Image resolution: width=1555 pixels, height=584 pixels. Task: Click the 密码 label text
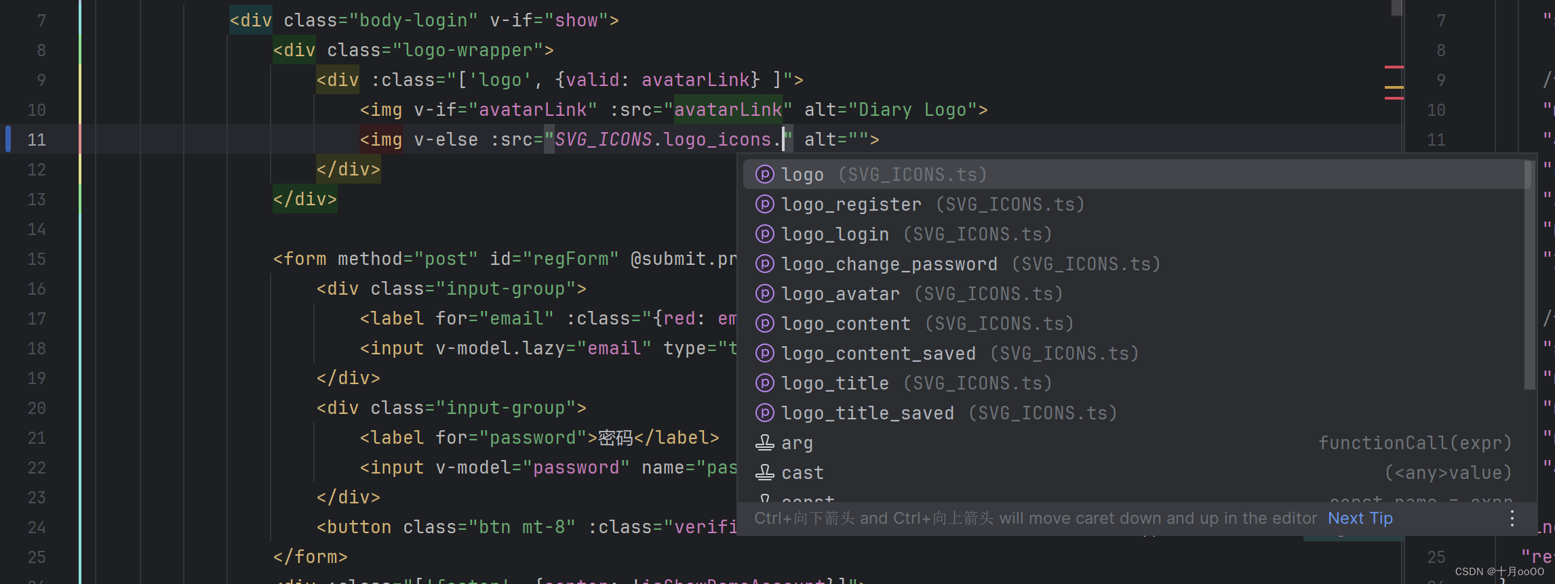(x=616, y=438)
